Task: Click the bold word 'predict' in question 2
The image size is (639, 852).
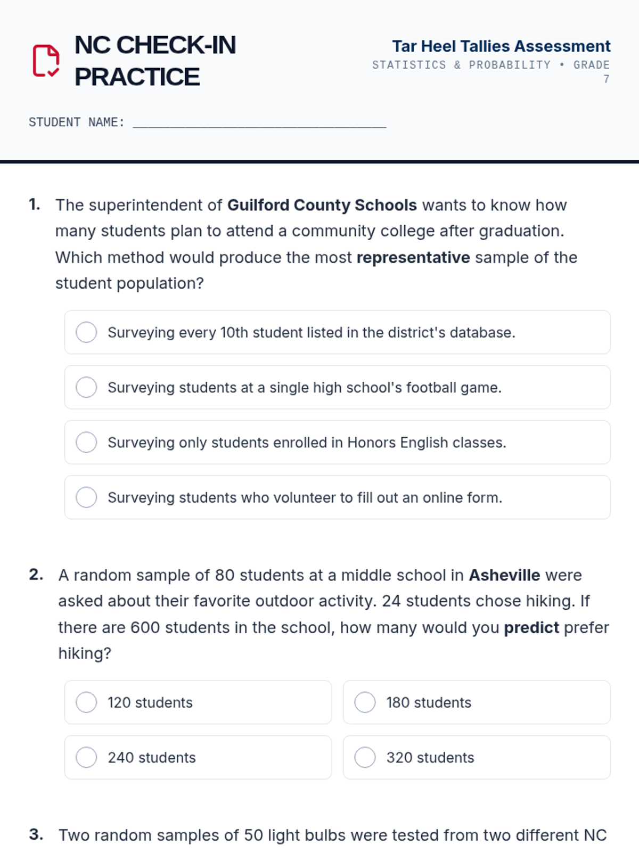Action: pos(531,627)
